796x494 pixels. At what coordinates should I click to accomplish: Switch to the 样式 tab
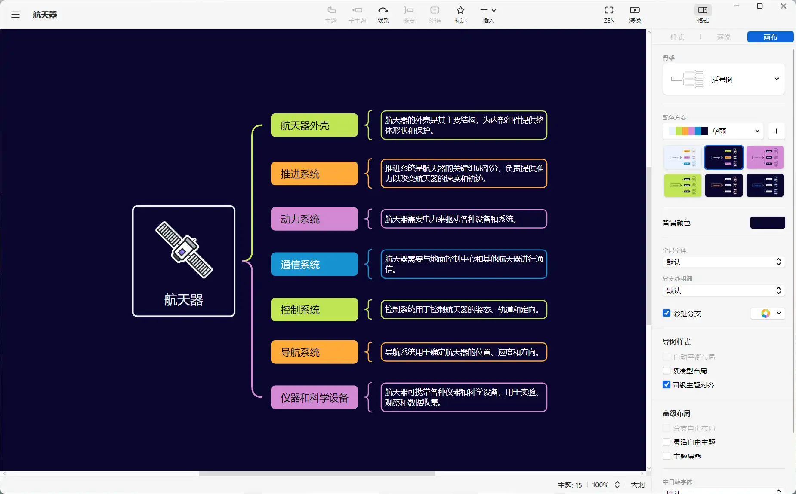pos(677,37)
